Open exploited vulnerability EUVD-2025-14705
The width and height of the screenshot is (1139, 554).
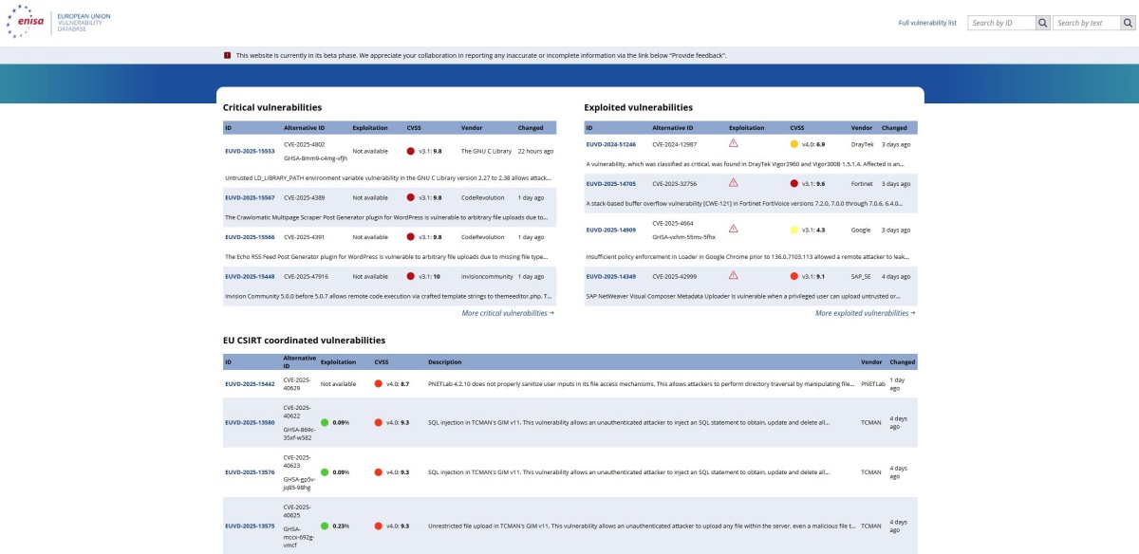(611, 183)
